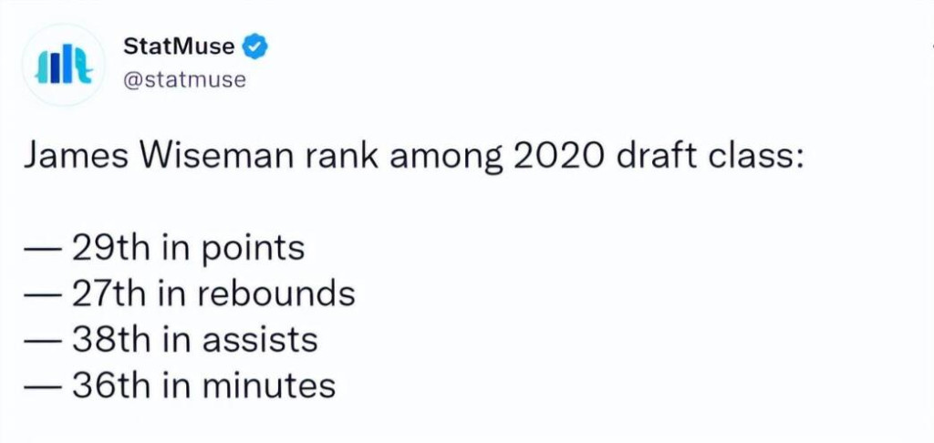Click the word 'points' in list
Screen dimensions: 934x443
(254, 250)
